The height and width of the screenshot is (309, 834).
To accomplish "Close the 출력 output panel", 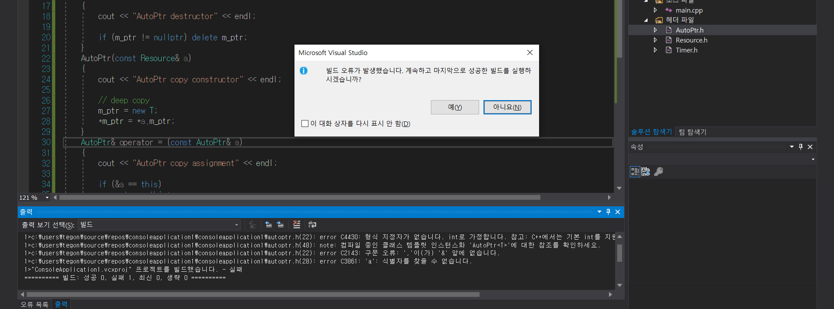I will (618, 211).
